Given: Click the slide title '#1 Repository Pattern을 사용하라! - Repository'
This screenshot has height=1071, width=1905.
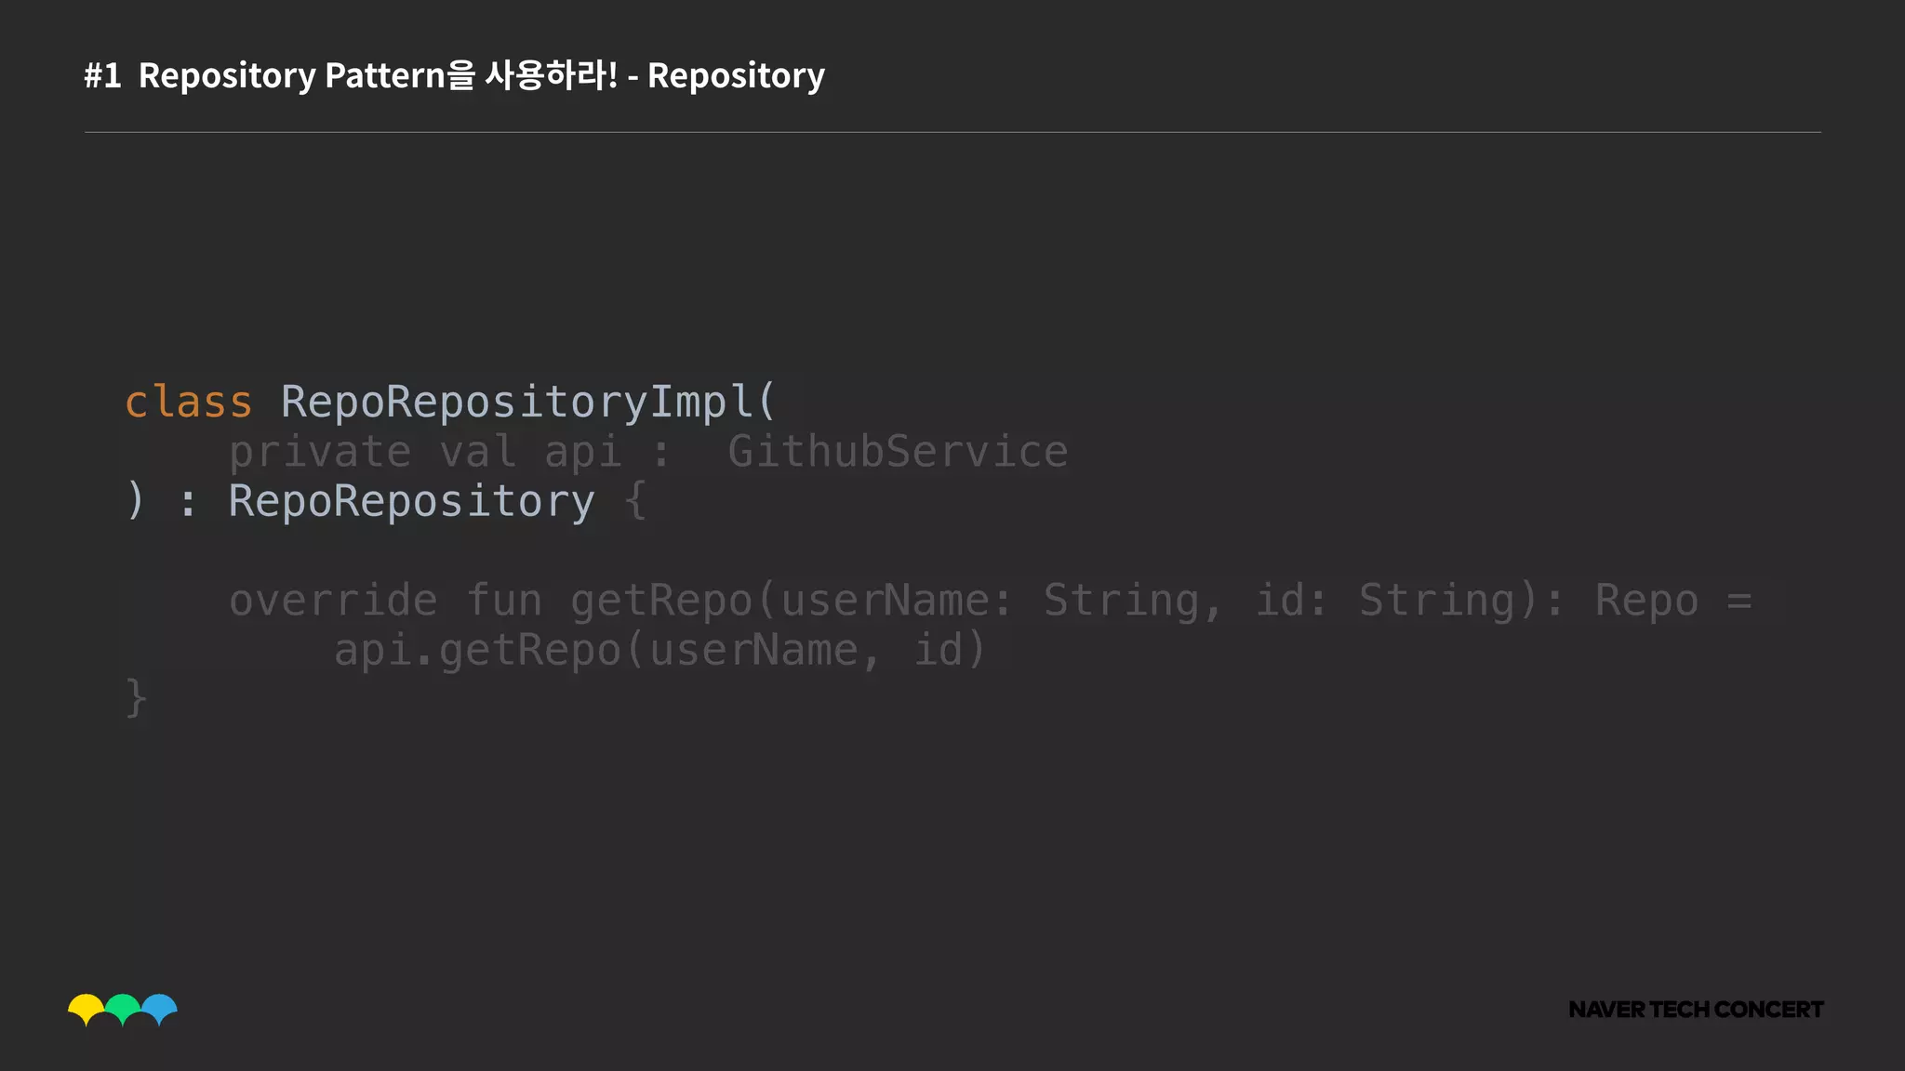Looking at the screenshot, I should 454,75.
